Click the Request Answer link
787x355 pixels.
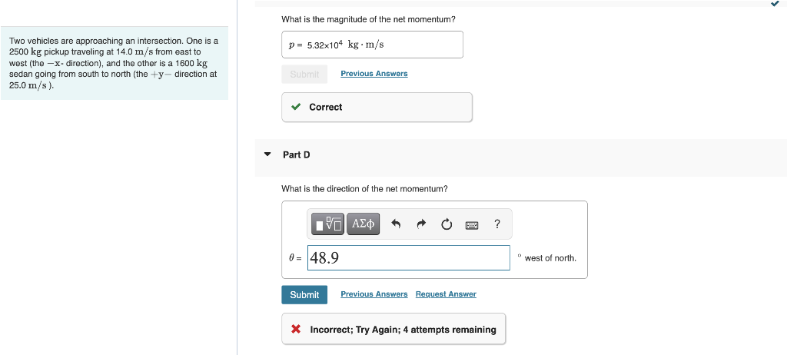click(446, 294)
